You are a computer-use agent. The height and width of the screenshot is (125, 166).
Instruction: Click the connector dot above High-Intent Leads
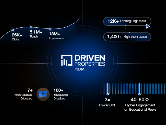pyautogui.click(x=129, y=32)
